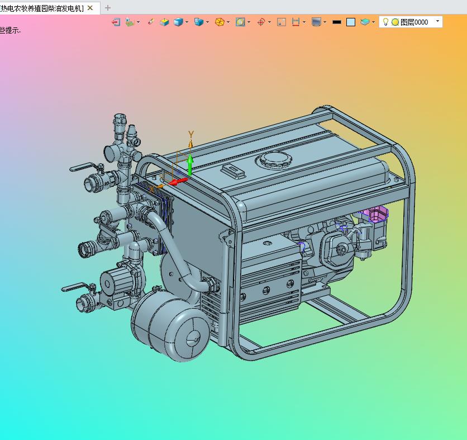This screenshot has width=467, height=440.
Task: Expand the orange polyhedron dropdown arrow
Action: (x=228, y=22)
